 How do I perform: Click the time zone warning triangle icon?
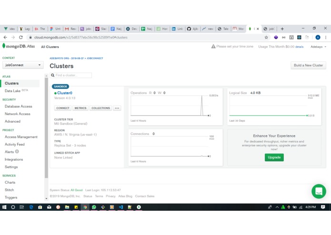pos(213,46)
